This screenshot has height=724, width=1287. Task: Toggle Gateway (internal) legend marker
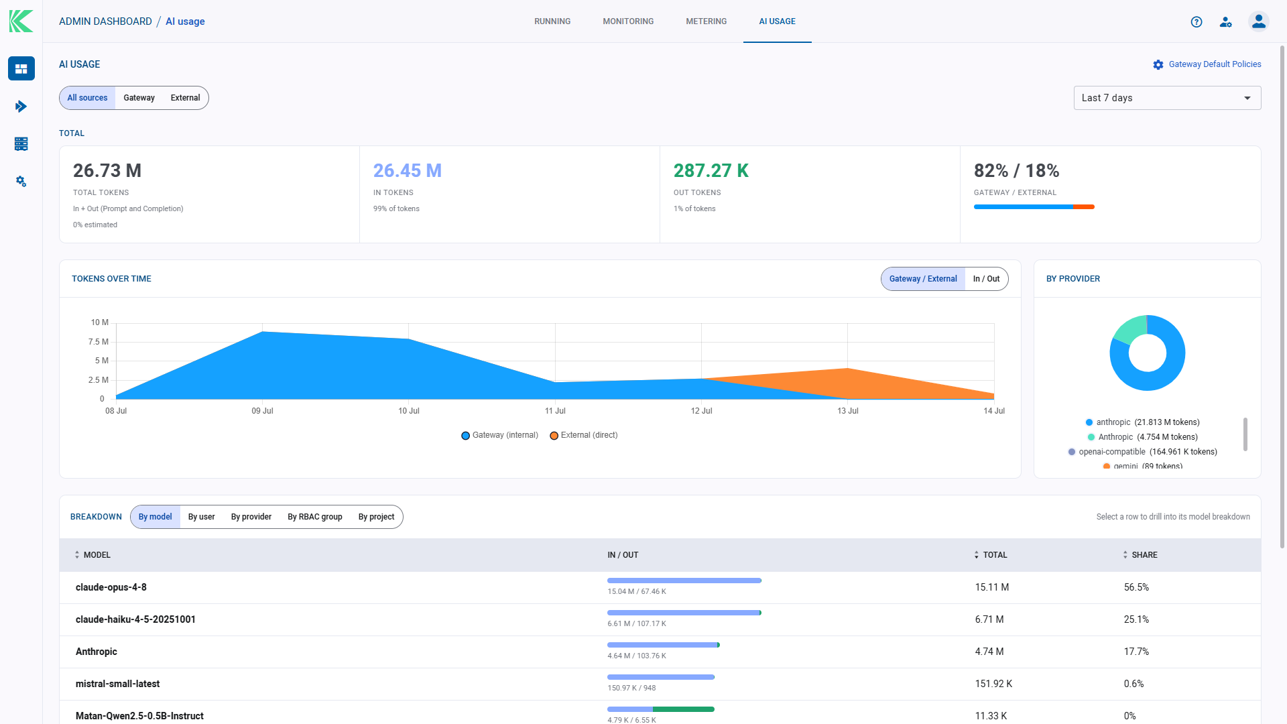(x=466, y=436)
